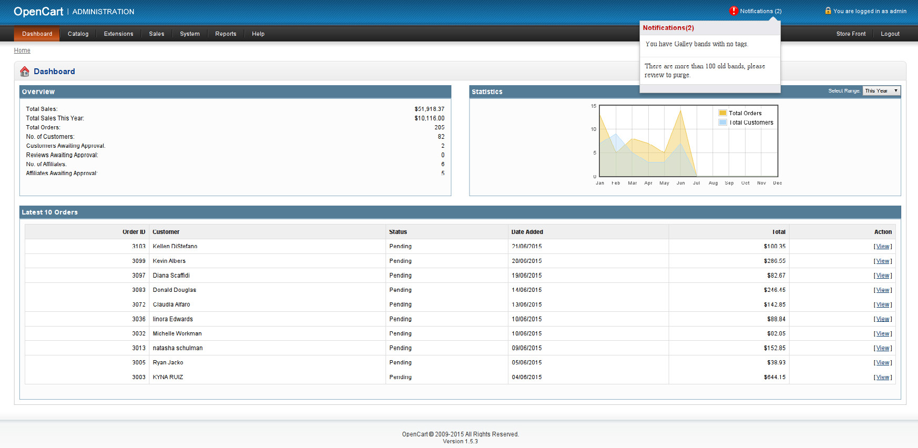This screenshot has width=918, height=448.
Task: Click the Customers Awaiting Approval label
Action: [x=66, y=146]
